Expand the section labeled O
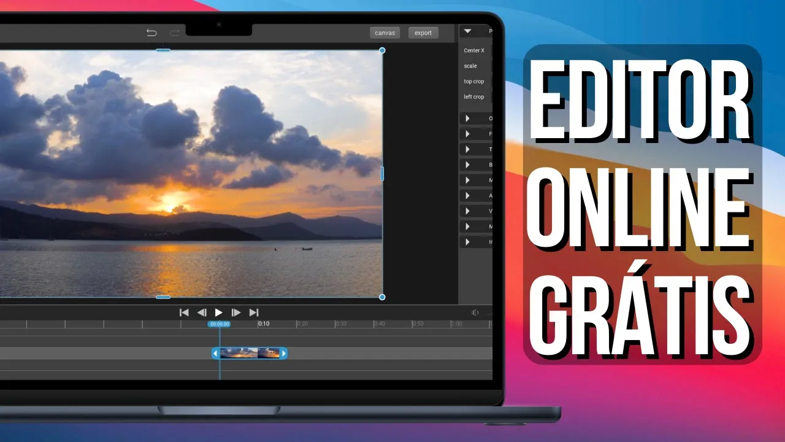 tap(476, 118)
